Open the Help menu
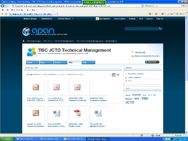This screenshot has width=188, height=141. [x=33, y=10]
